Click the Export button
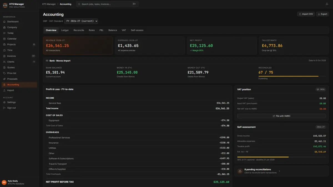 tap(322, 14)
